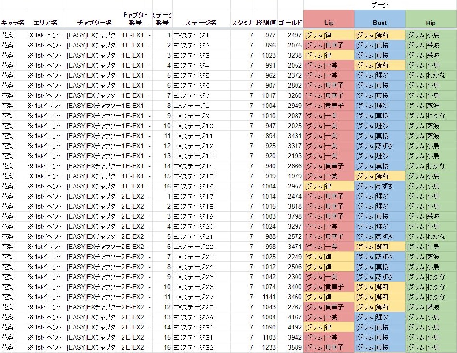Select the Bust cell in EXステージ22 row
This screenshot has width=457, height=353.
point(380,247)
